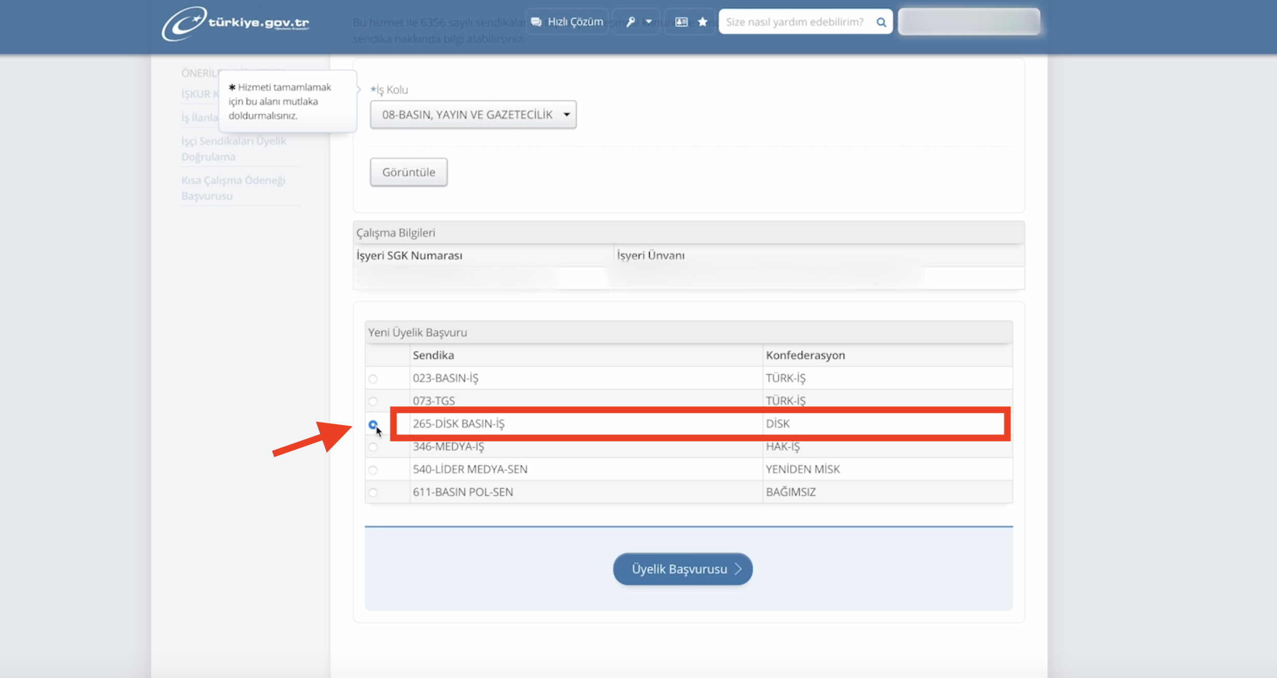Screen dimensions: 1277x678
Task: Click the Üyelik Başvurusu button
Action: click(x=682, y=569)
